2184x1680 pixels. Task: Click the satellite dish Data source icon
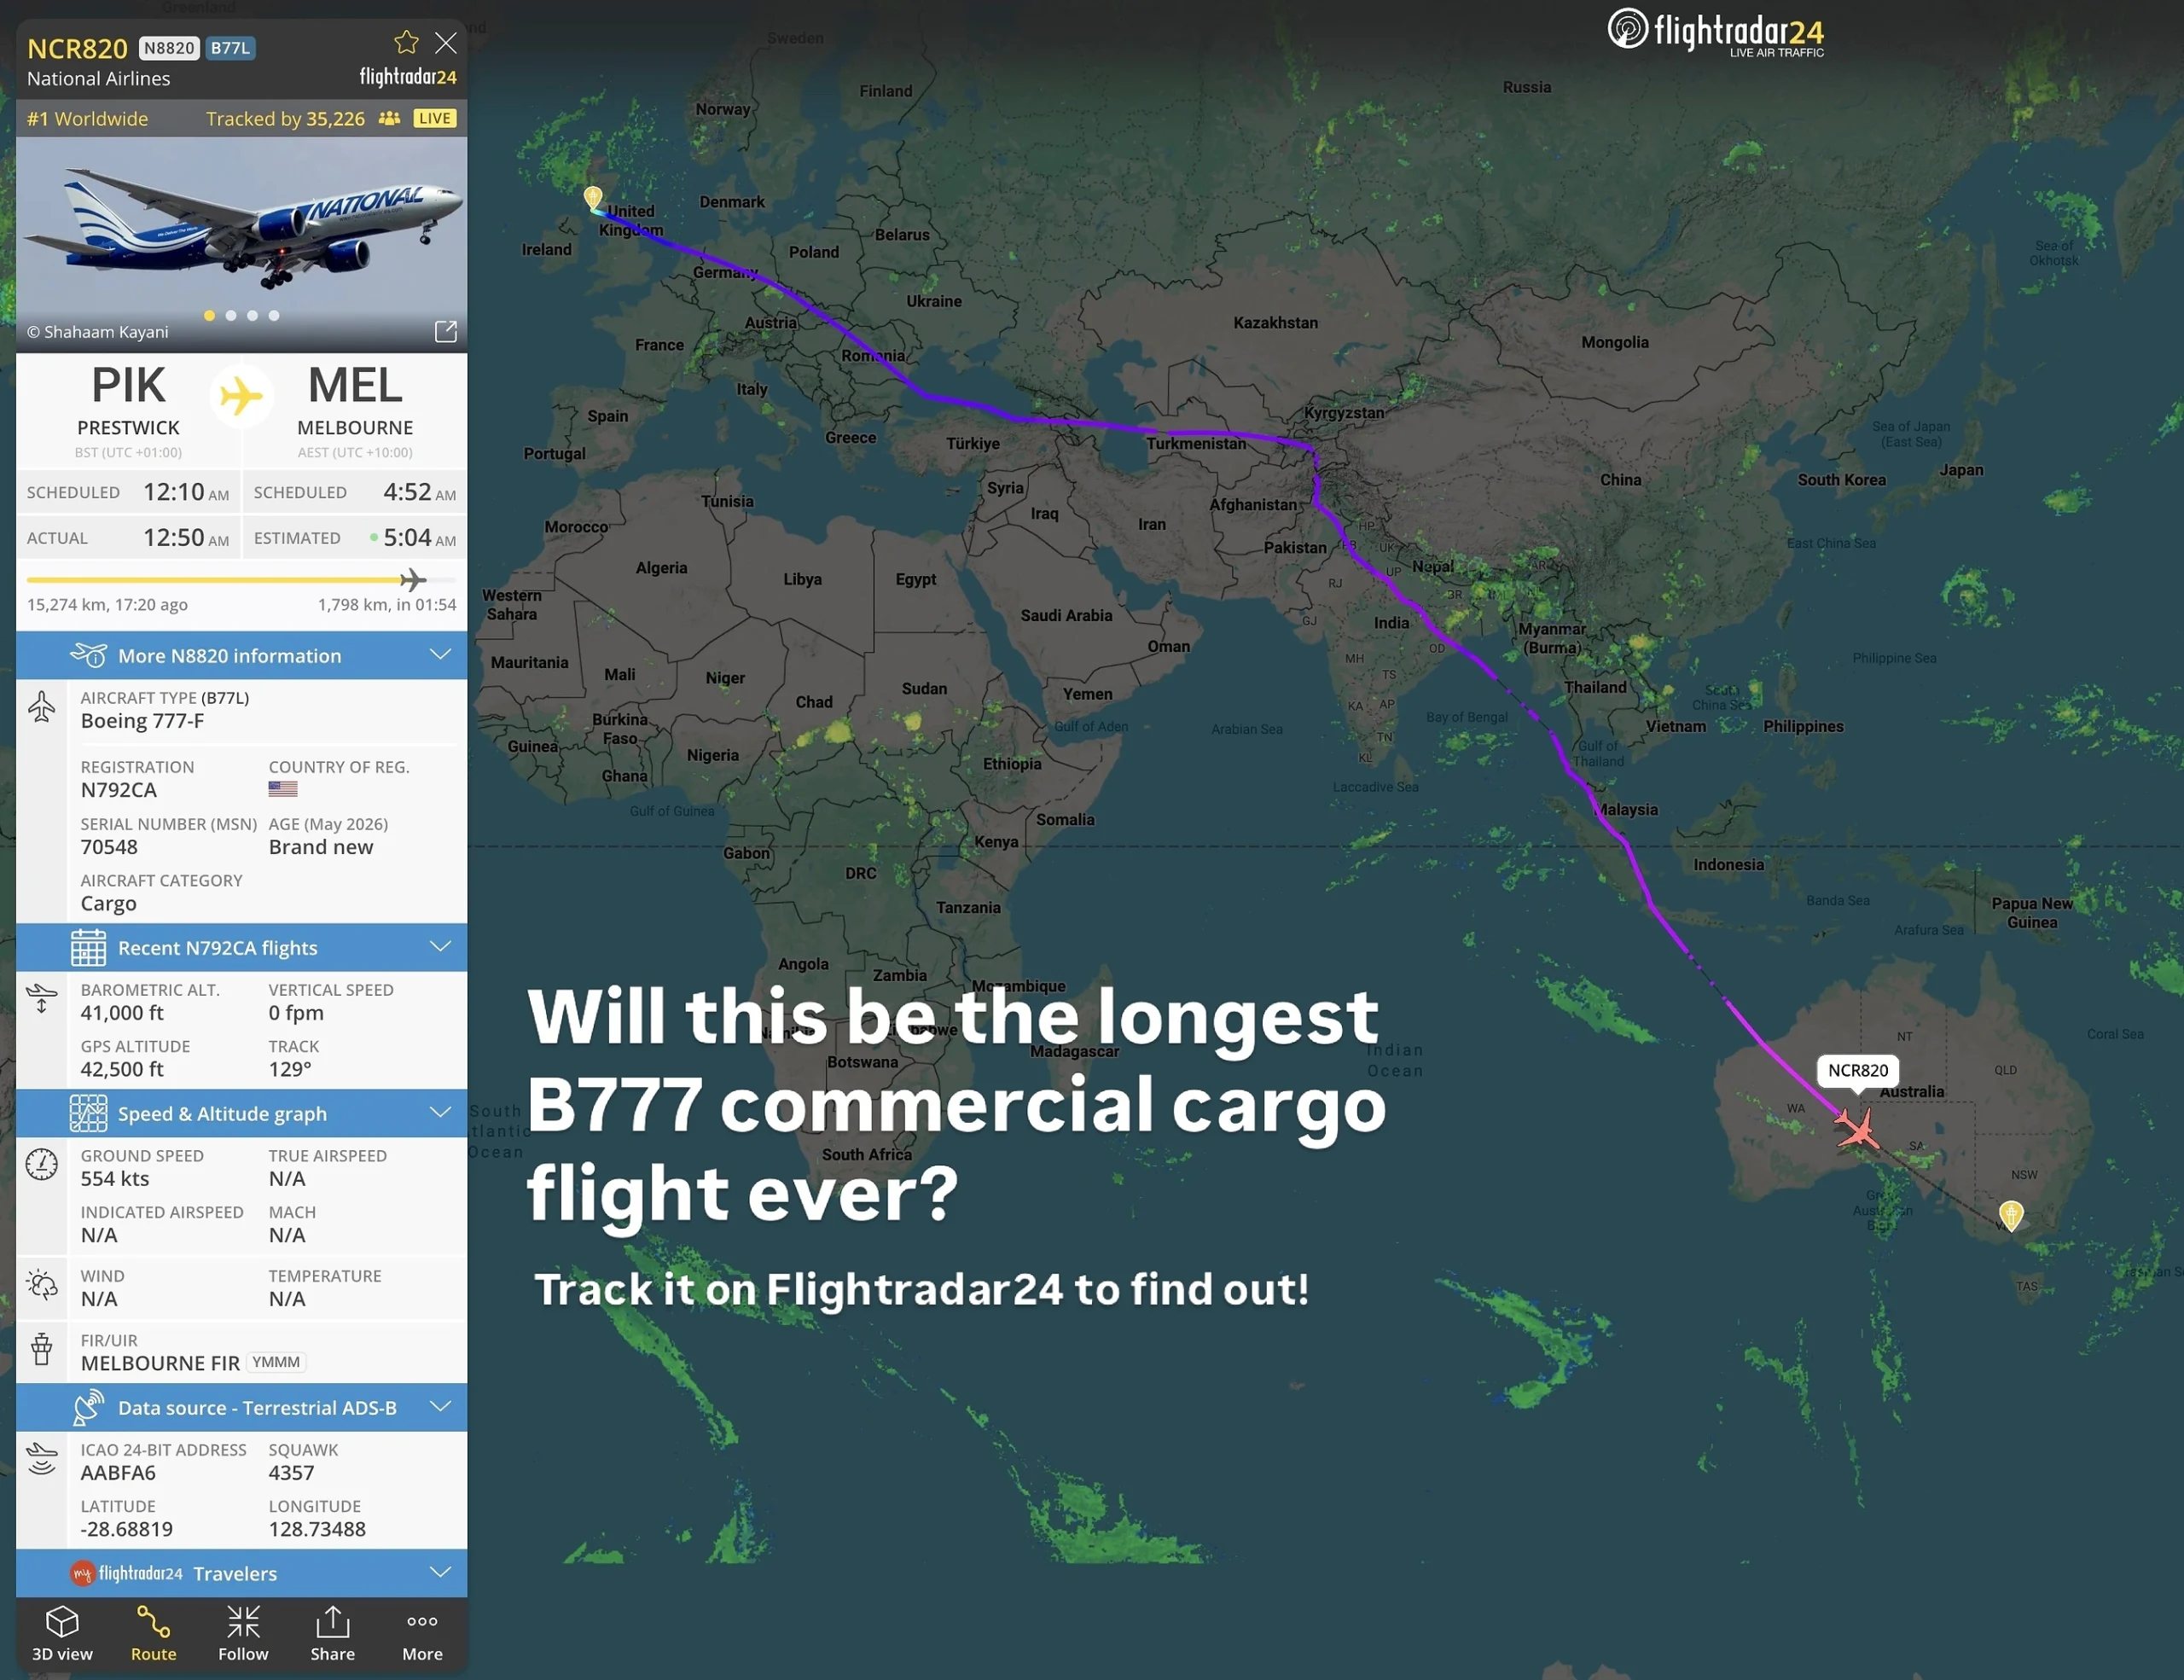click(x=88, y=1407)
